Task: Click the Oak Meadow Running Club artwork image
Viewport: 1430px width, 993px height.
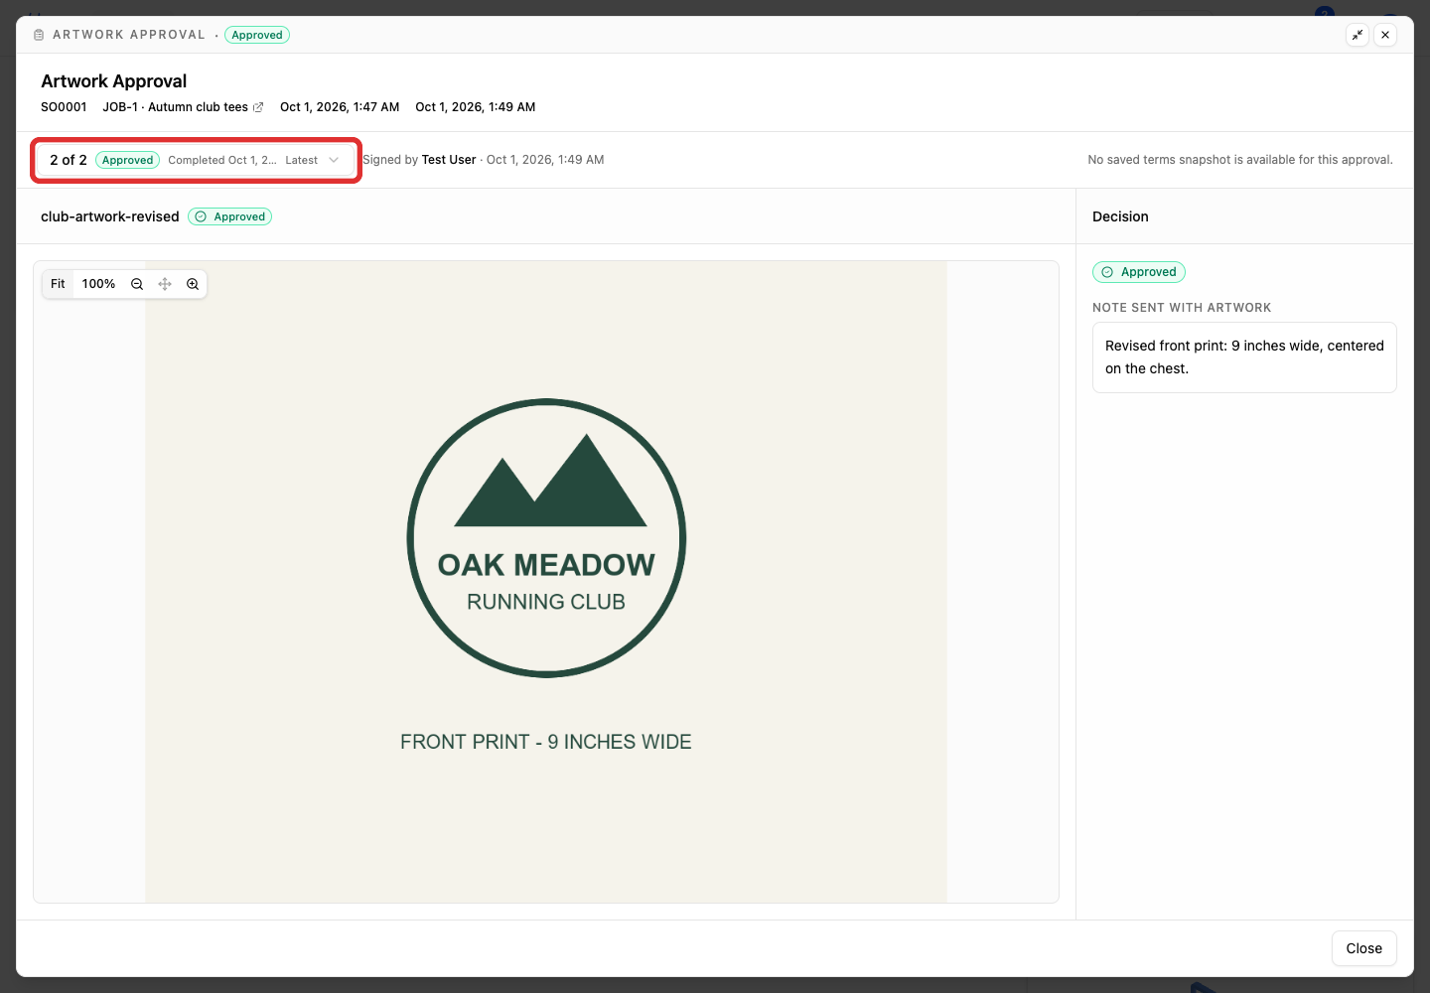Action: pyautogui.click(x=546, y=582)
